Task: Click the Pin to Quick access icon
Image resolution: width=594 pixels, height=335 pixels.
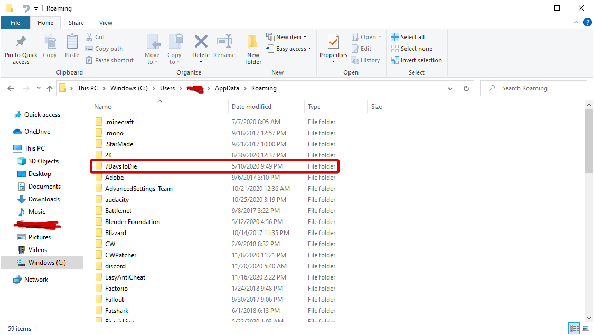Action: click(21, 42)
